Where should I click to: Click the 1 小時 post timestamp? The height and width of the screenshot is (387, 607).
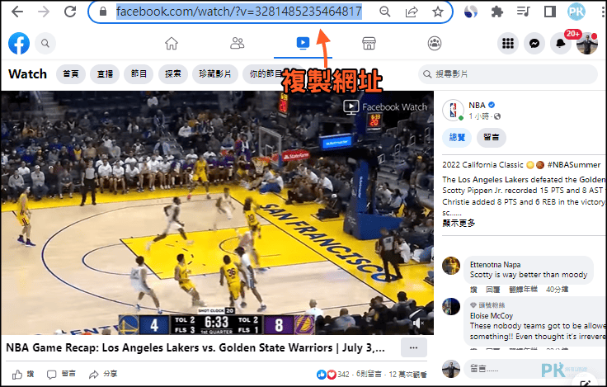479,116
